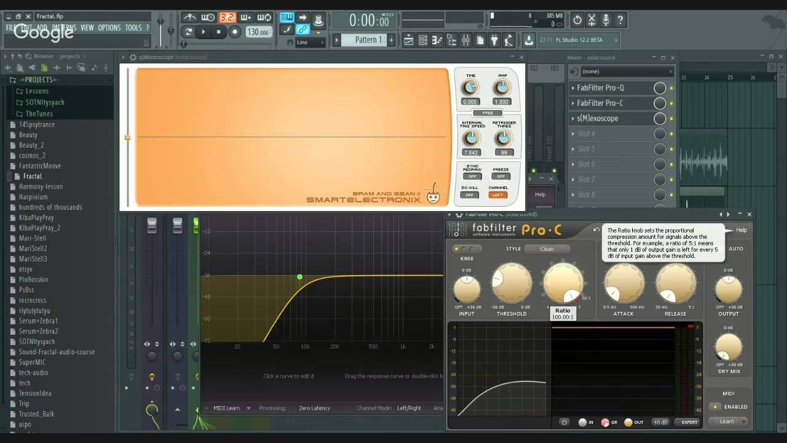Viewport: 787px width, 443px height.
Task: Toggle MIDI ENABLED in Pro-C
Action: click(x=715, y=407)
